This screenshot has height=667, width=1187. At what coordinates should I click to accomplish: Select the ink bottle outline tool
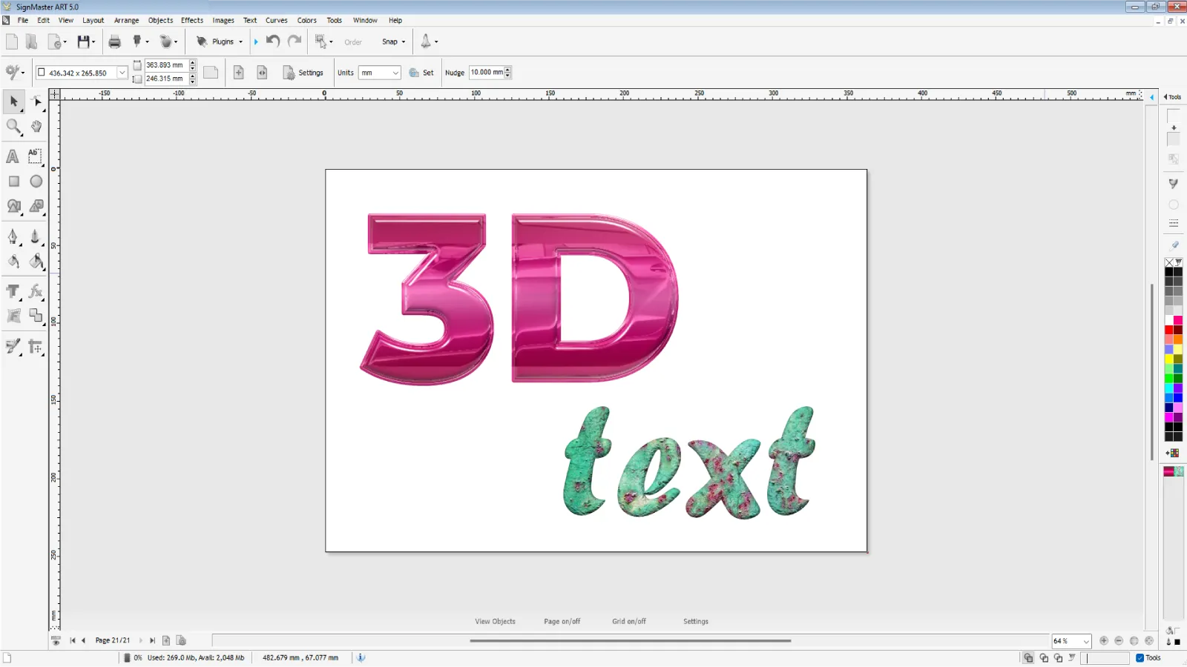click(35, 237)
